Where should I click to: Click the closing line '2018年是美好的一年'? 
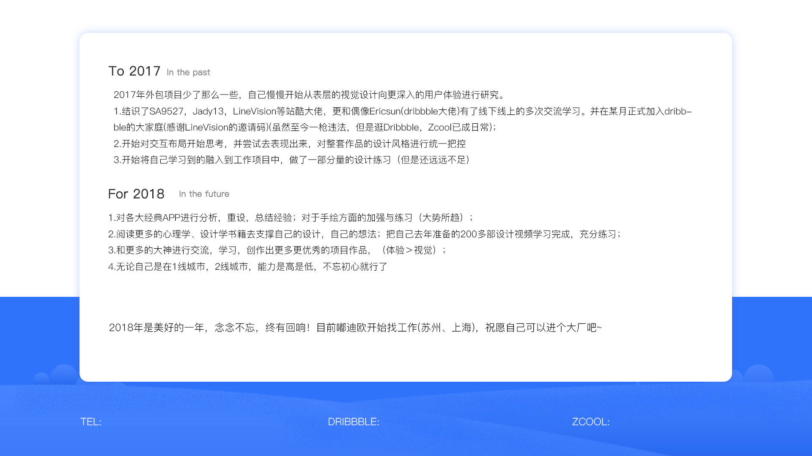[x=355, y=327]
